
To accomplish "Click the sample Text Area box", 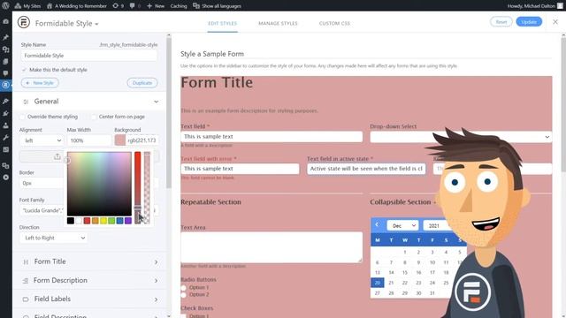I will coord(272,247).
